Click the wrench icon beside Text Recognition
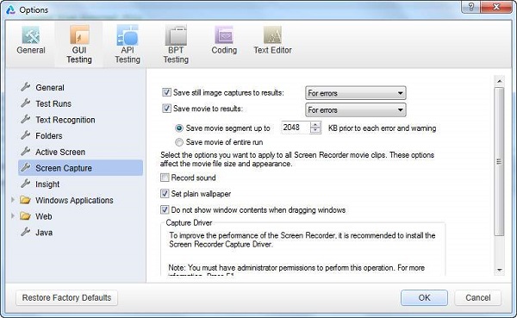This screenshot has width=517, height=318. pos(25,120)
